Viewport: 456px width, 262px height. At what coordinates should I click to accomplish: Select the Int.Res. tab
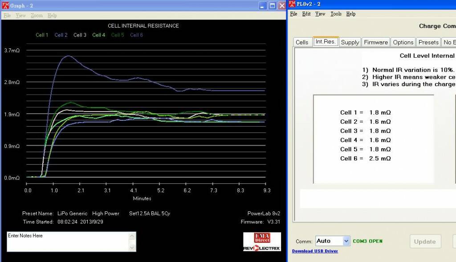pyautogui.click(x=326, y=41)
